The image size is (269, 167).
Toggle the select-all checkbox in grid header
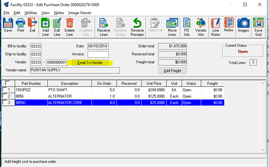(x=7, y=83)
